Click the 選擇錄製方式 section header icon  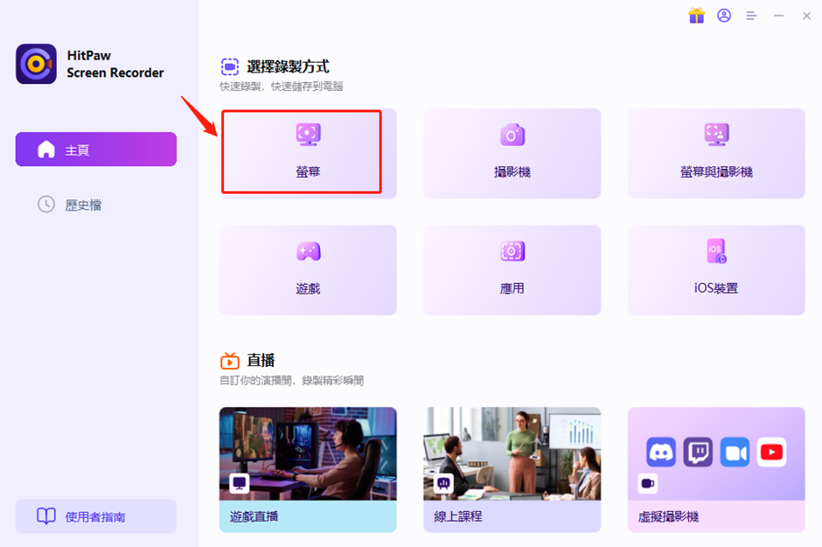pyautogui.click(x=229, y=66)
